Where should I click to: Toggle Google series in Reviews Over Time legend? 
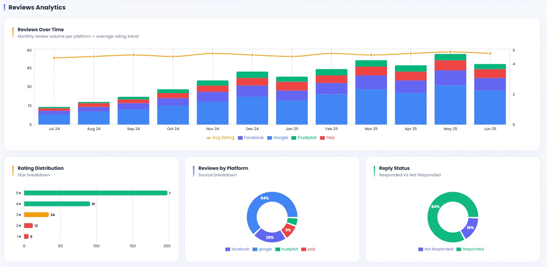point(278,138)
